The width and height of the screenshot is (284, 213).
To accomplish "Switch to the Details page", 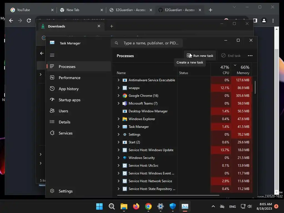I will tap(78, 122).
